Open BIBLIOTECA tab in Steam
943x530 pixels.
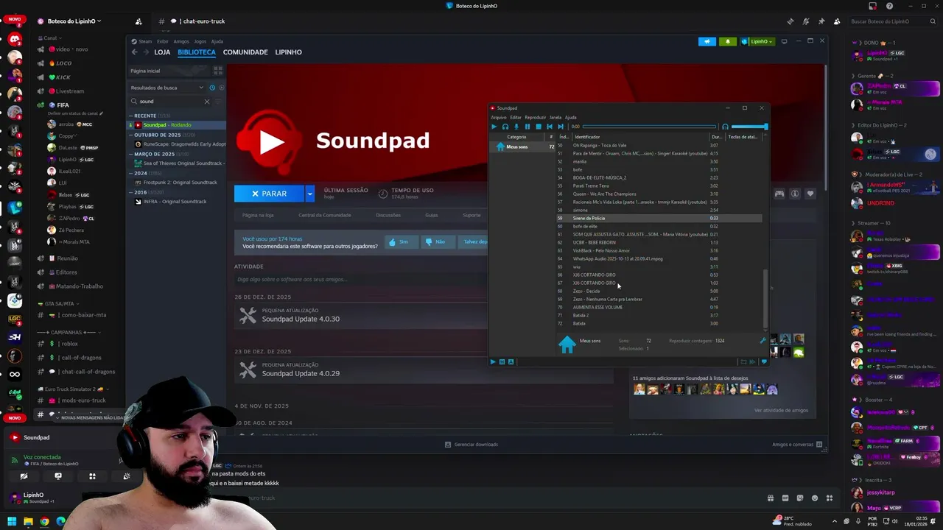[196, 52]
